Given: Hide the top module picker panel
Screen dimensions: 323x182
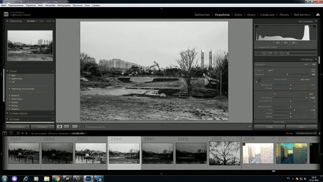Looking at the screenshot, I should pyautogui.click(x=161, y=9).
